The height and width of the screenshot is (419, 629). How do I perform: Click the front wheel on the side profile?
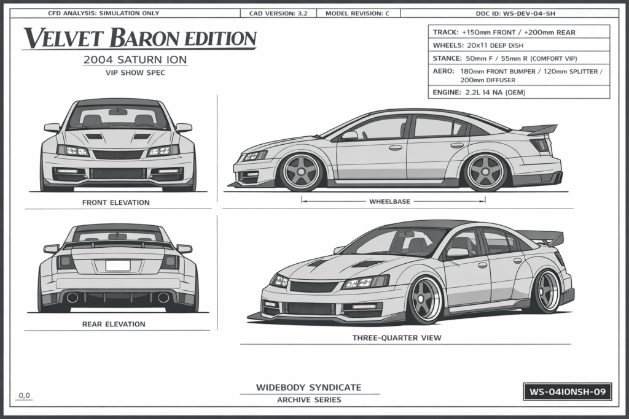point(302,171)
